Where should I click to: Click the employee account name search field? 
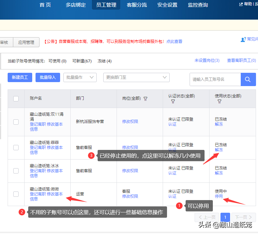click(215, 79)
